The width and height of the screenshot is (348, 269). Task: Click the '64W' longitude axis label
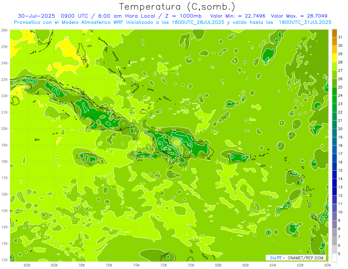(x=273, y=265)
